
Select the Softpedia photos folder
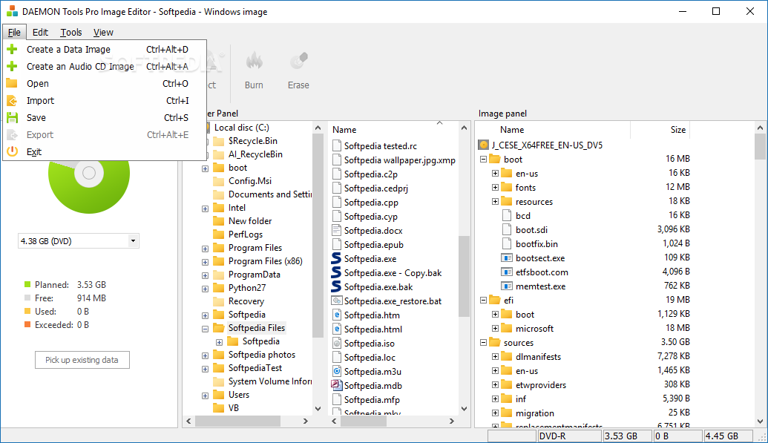click(x=261, y=355)
